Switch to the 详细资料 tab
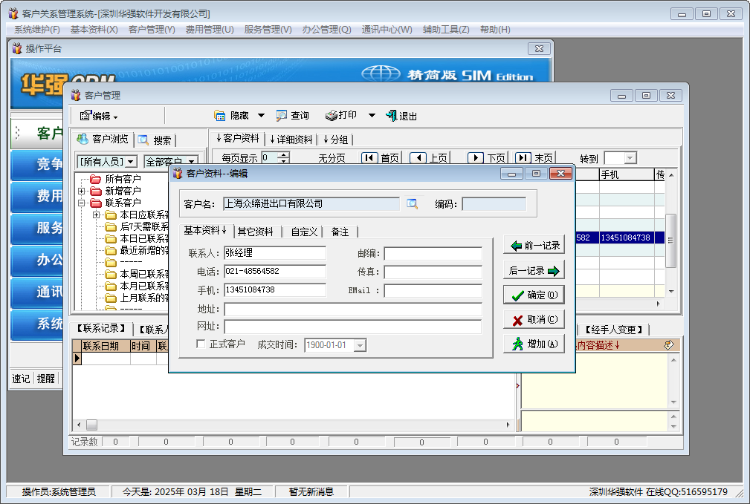 [291, 140]
